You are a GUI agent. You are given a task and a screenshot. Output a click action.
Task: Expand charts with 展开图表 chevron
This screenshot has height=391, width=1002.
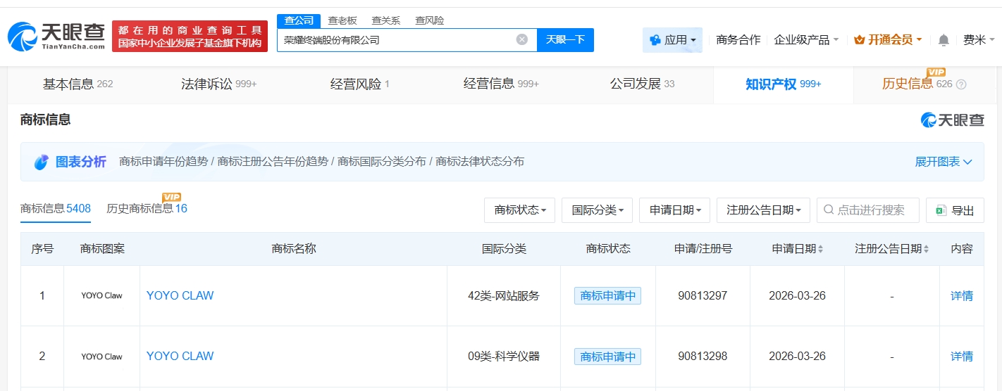pos(944,162)
